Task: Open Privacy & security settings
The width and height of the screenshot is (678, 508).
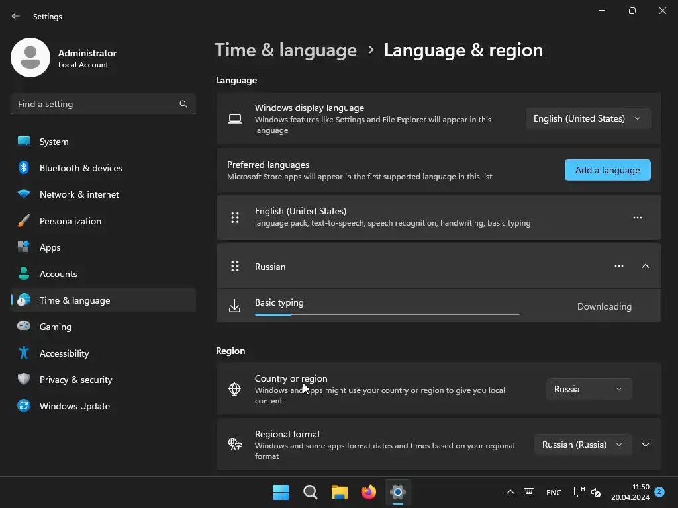Action: pyautogui.click(x=103, y=380)
